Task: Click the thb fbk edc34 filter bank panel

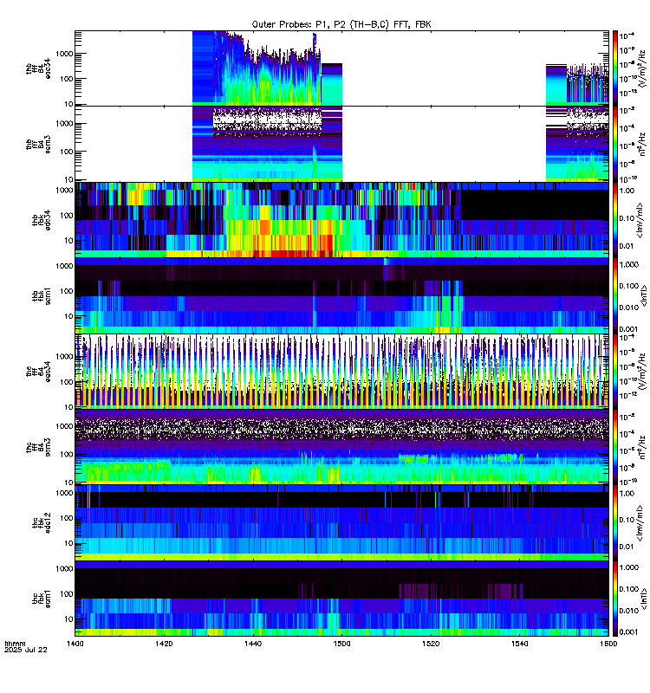Action: click(341, 220)
